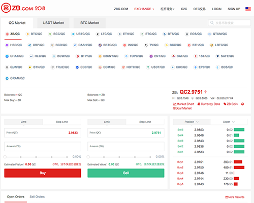The height and width of the screenshot is (203, 254).
Task: Open the Currency Data link
Action: pos(209,104)
